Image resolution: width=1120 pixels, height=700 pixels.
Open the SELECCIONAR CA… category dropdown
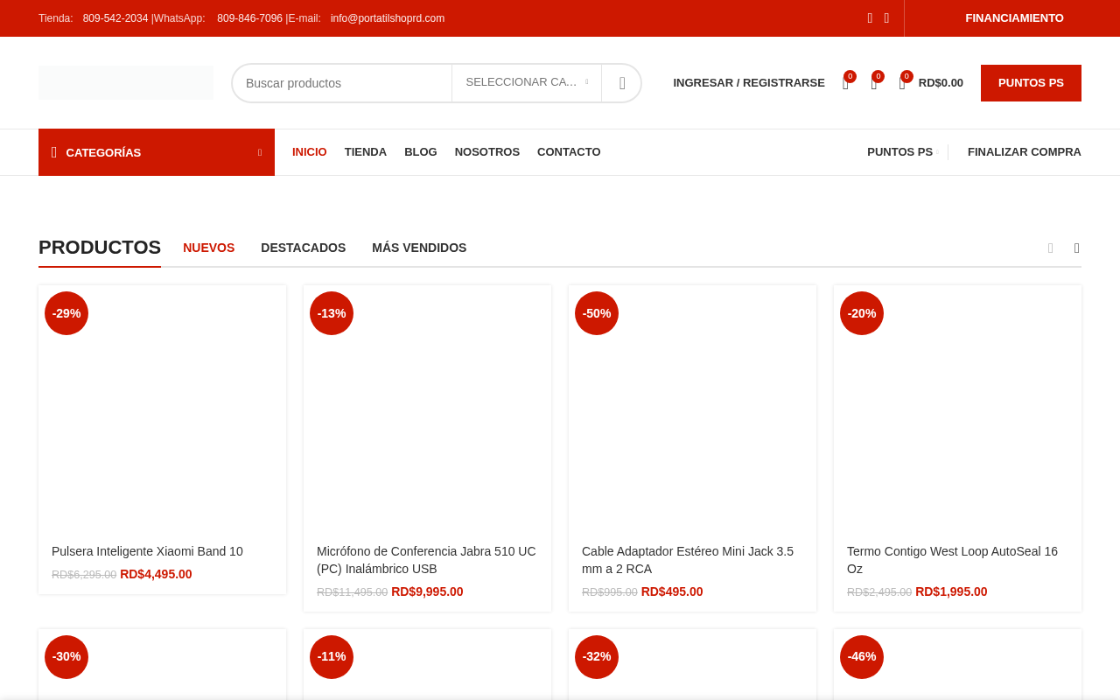(527, 82)
